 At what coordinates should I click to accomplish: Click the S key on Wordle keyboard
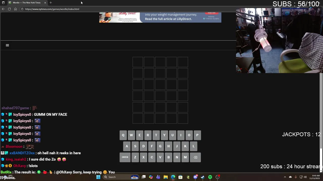135,146
